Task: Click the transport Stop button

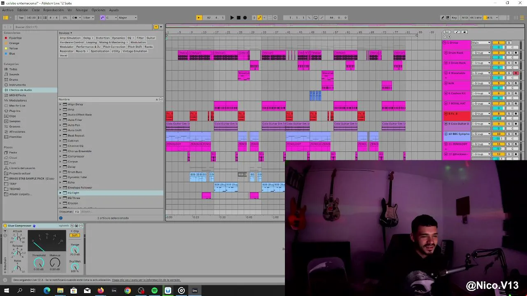Action: pos(238,18)
